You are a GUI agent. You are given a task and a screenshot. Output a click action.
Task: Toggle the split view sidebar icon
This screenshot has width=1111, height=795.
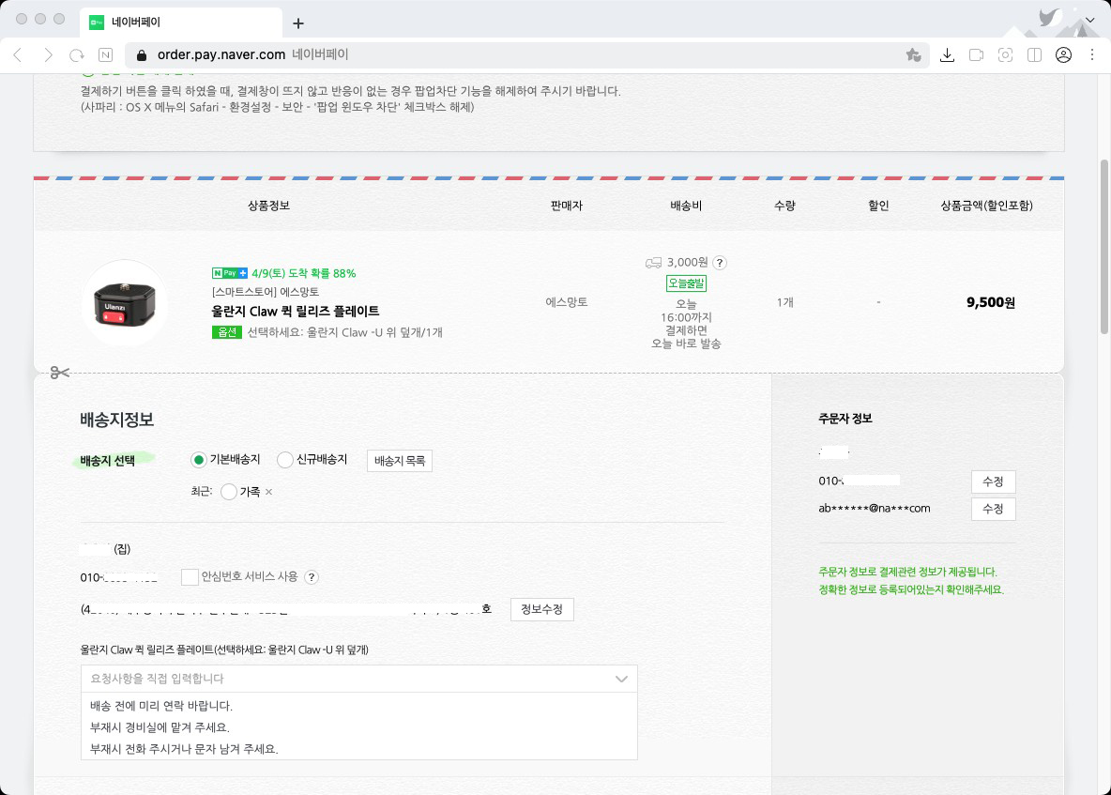pos(1034,54)
